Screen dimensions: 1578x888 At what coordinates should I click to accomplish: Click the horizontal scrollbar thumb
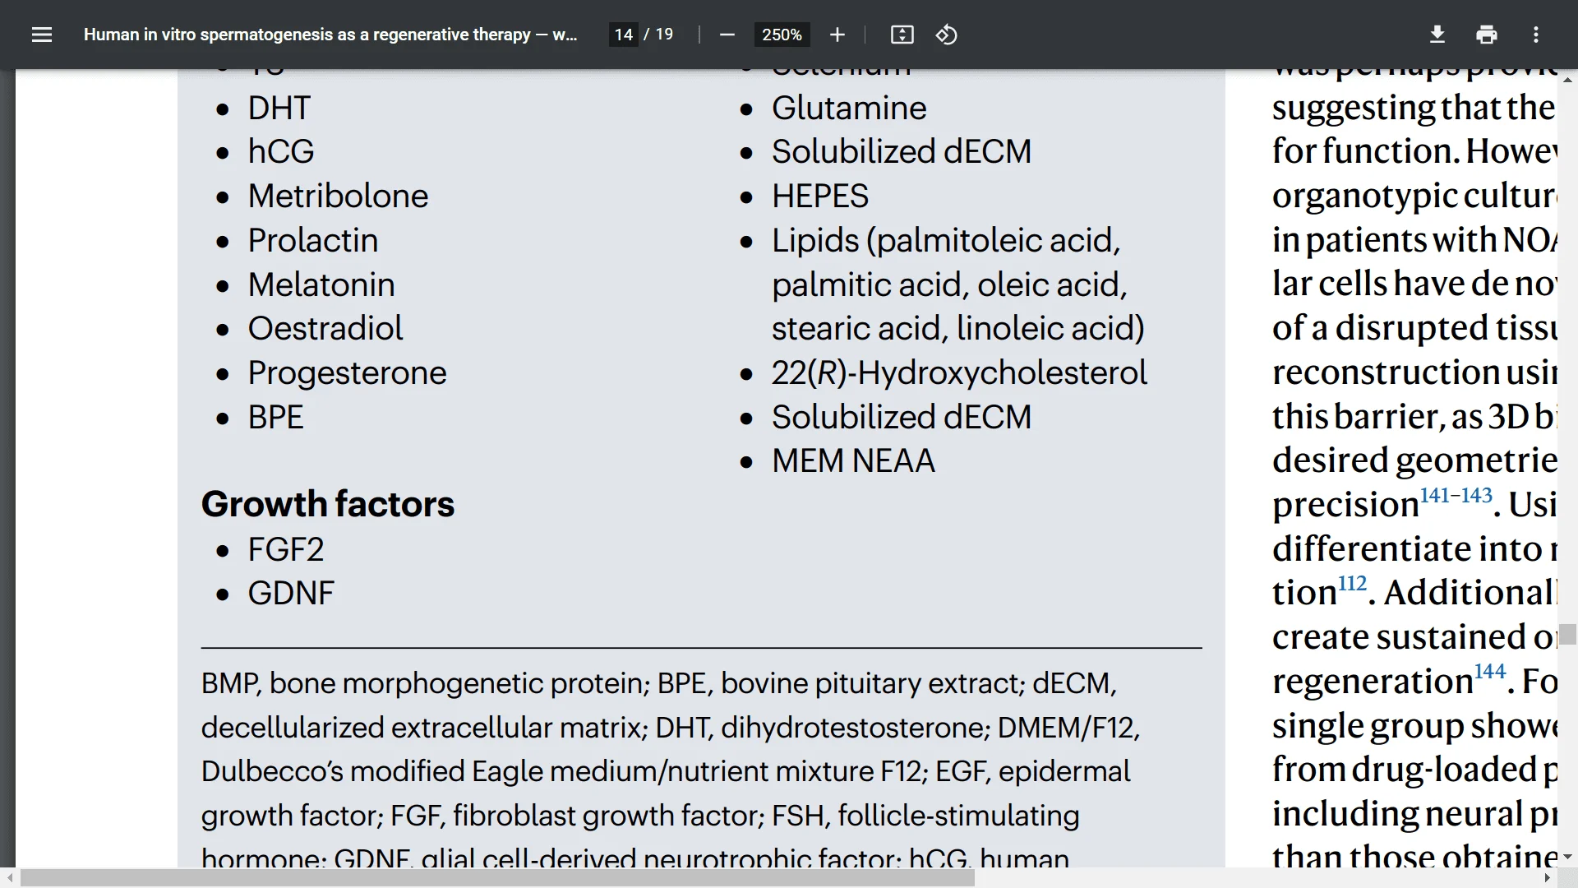[x=497, y=878]
